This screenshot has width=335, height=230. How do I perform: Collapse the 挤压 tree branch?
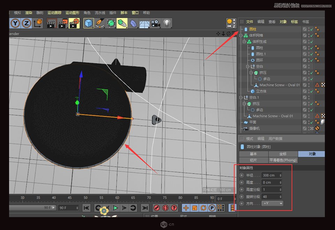coord(251,72)
